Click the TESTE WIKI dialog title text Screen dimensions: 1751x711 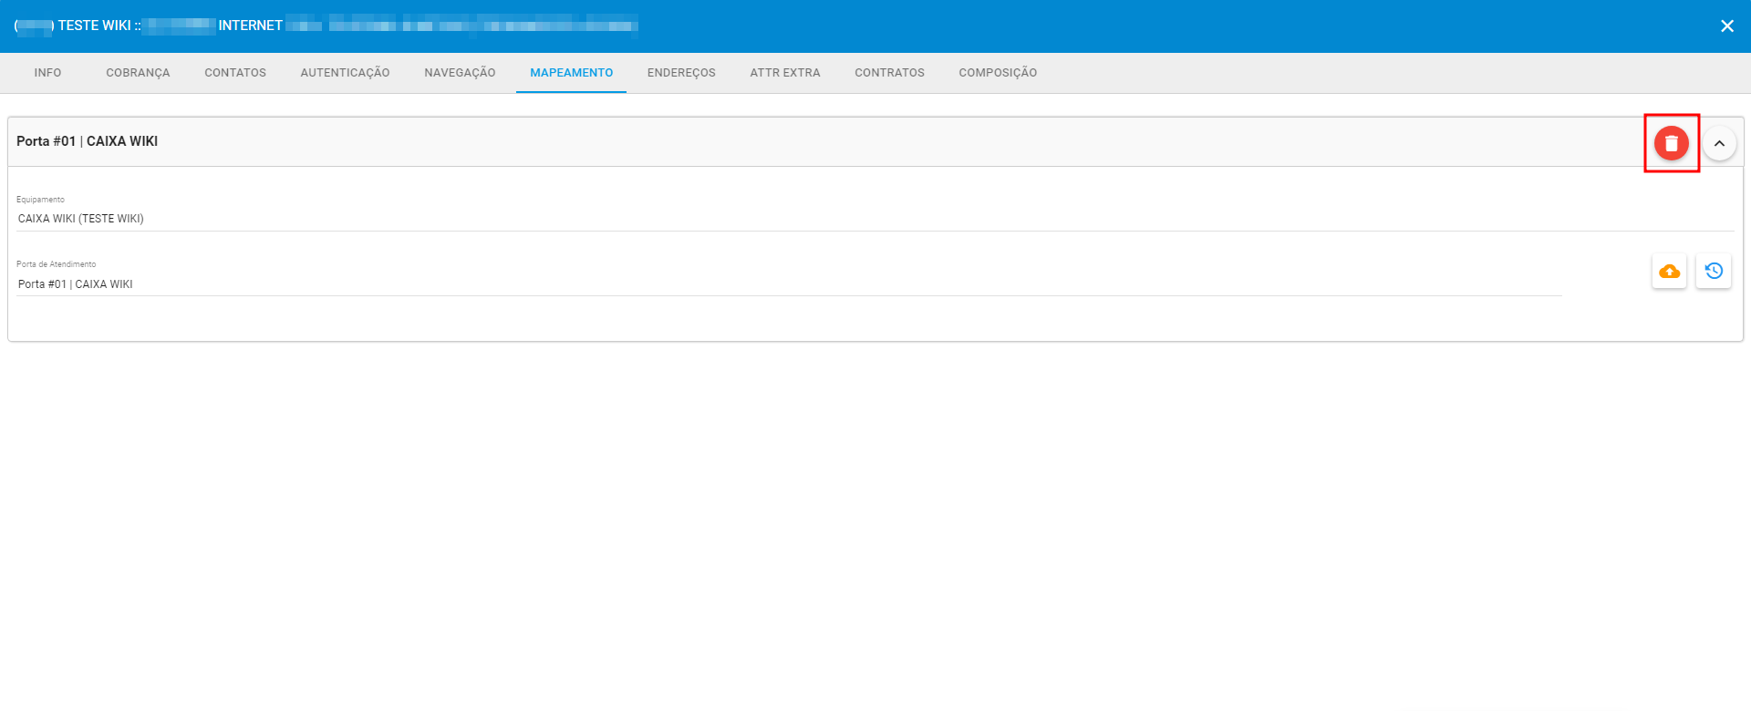point(95,26)
